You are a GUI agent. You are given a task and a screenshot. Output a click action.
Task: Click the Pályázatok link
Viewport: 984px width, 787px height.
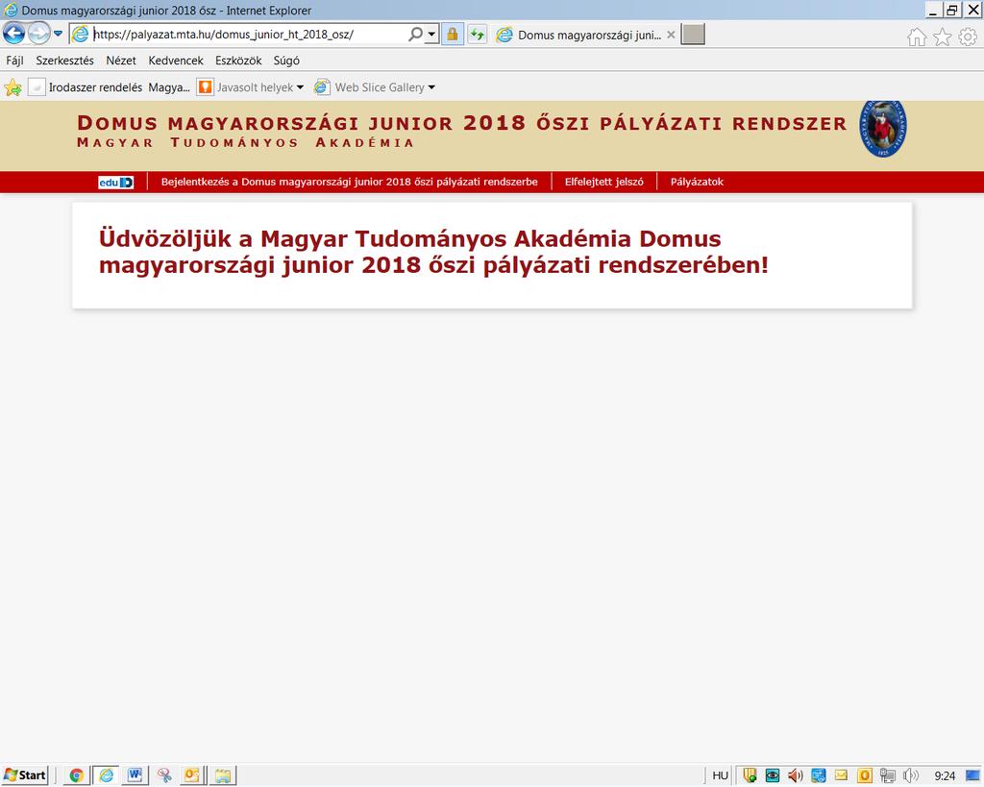pos(697,182)
